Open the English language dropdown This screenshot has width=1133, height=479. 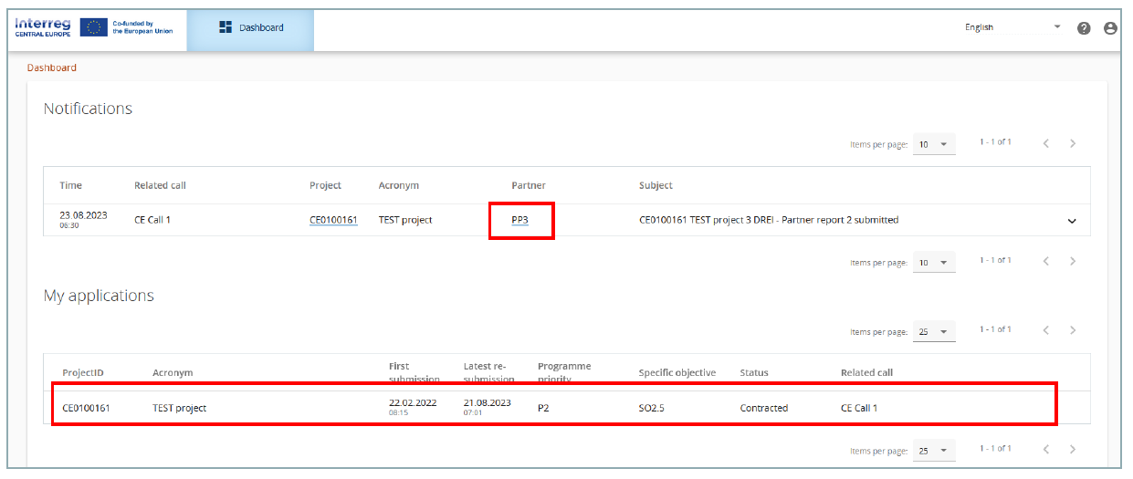coord(1012,27)
